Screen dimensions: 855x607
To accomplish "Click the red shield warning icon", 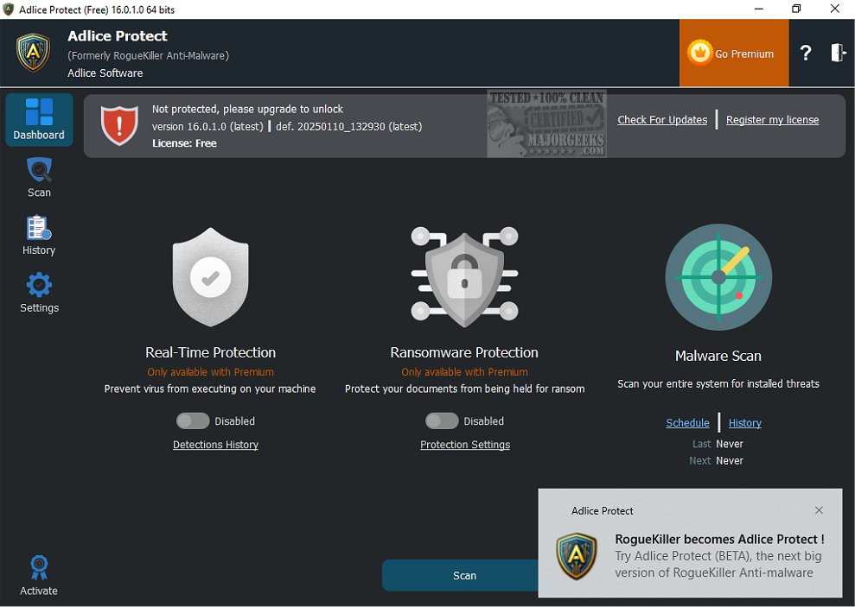I will pyautogui.click(x=119, y=126).
